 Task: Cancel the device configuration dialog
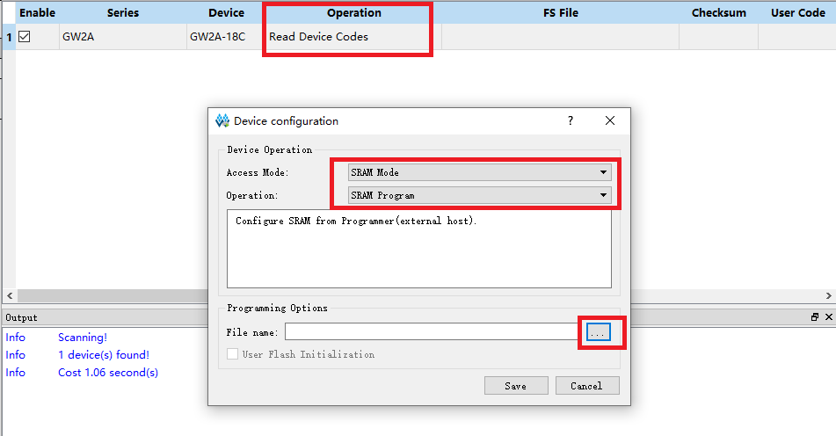(587, 385)
